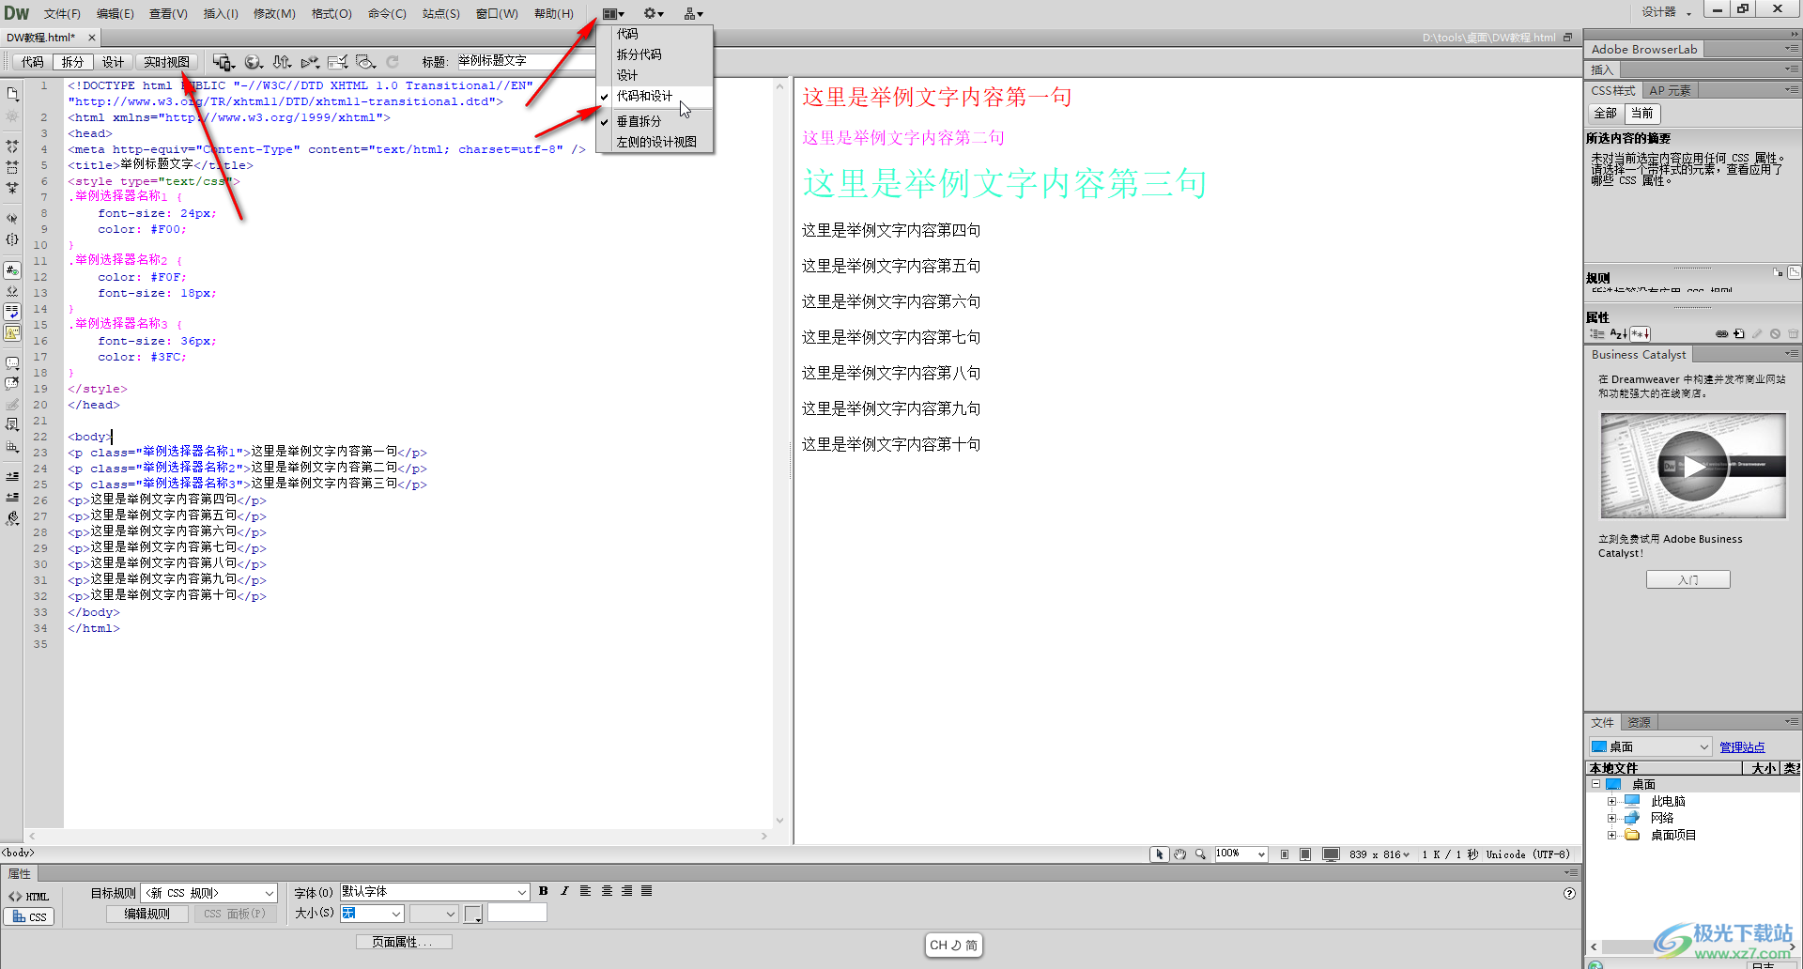Click the Italic formatting icon

564,891
